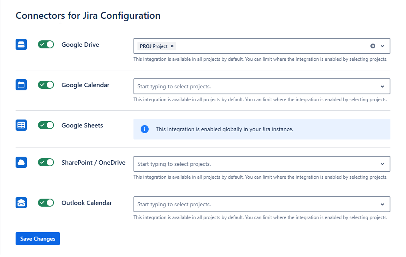The width and height of the screenshot is (406, 257).
Task: Open the Outlook Calendar projects dropdown arrow
Action: [x=382, y=204]
